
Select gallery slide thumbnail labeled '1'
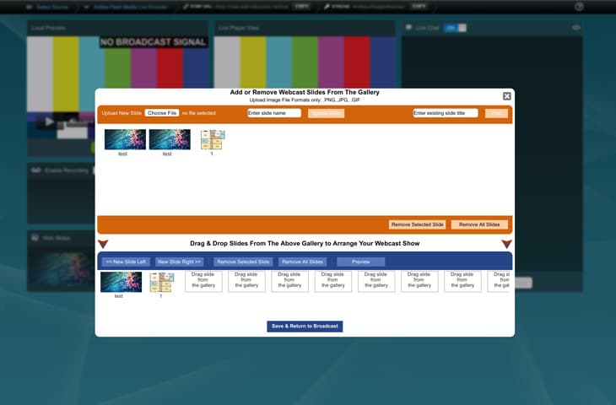tap(212, 139)
